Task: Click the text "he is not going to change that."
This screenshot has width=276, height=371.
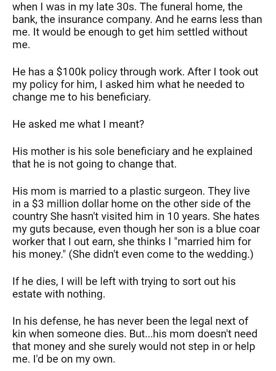Action: [x=100, y=164]
